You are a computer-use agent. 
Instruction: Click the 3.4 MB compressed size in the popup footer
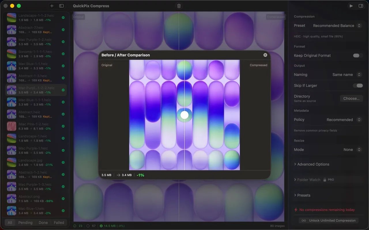(x=127, y=175)
